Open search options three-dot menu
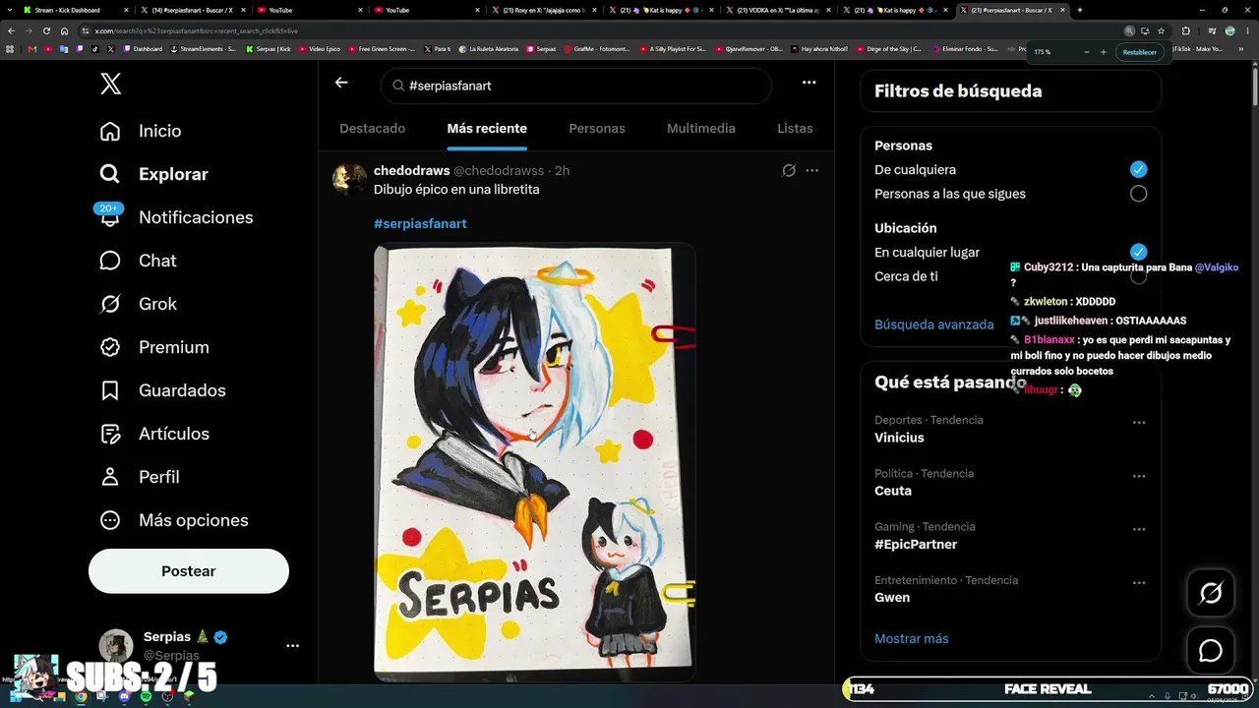 click(809, 83)
